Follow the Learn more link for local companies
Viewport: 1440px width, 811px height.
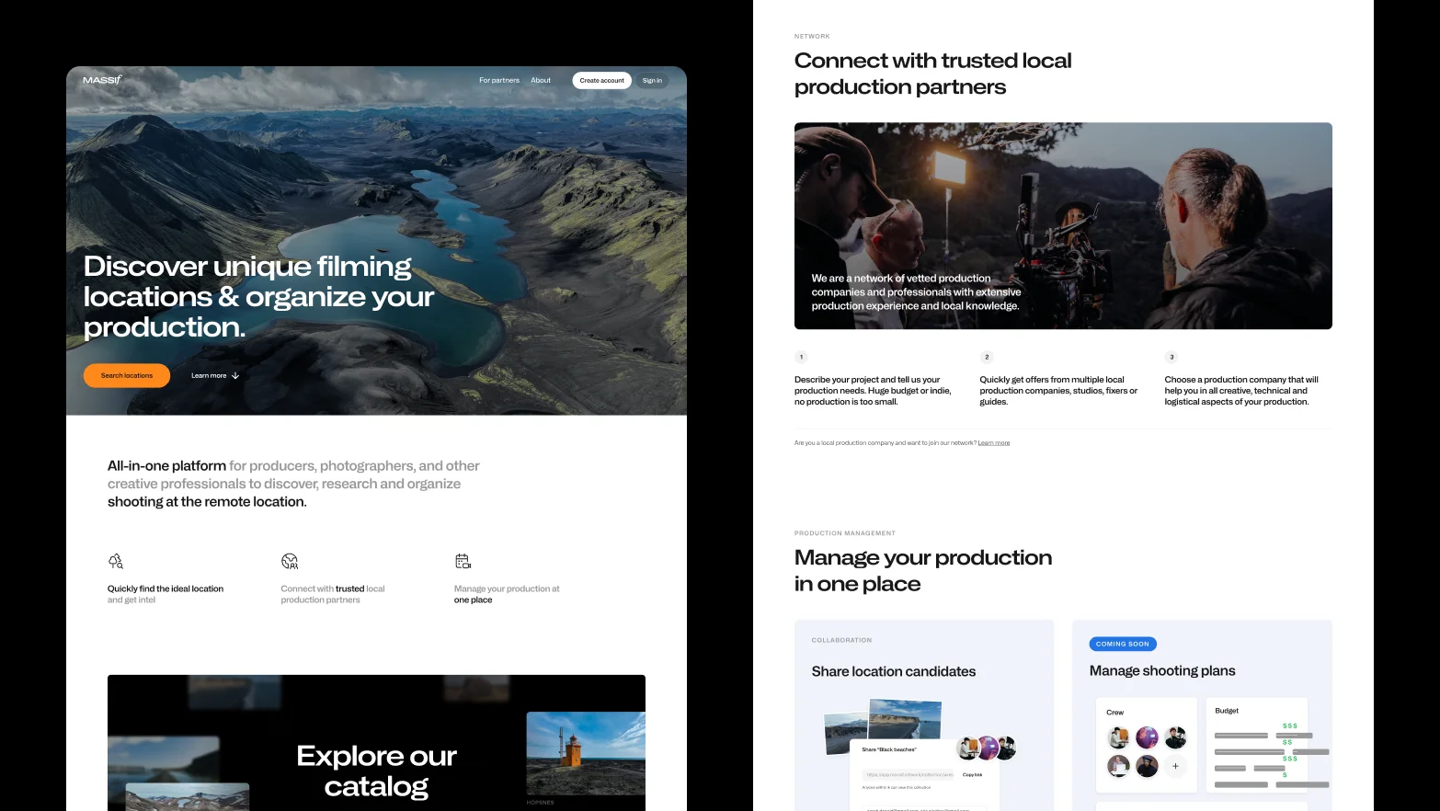993,443
